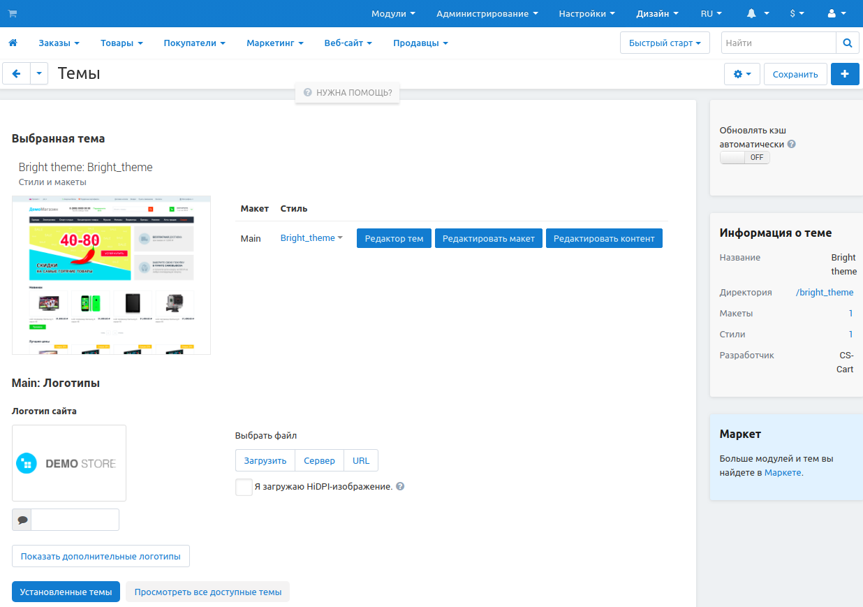Viewport: 863px width, 607px height.
Task: Click the HiDPI help question icon
Action: click(400, 487)
